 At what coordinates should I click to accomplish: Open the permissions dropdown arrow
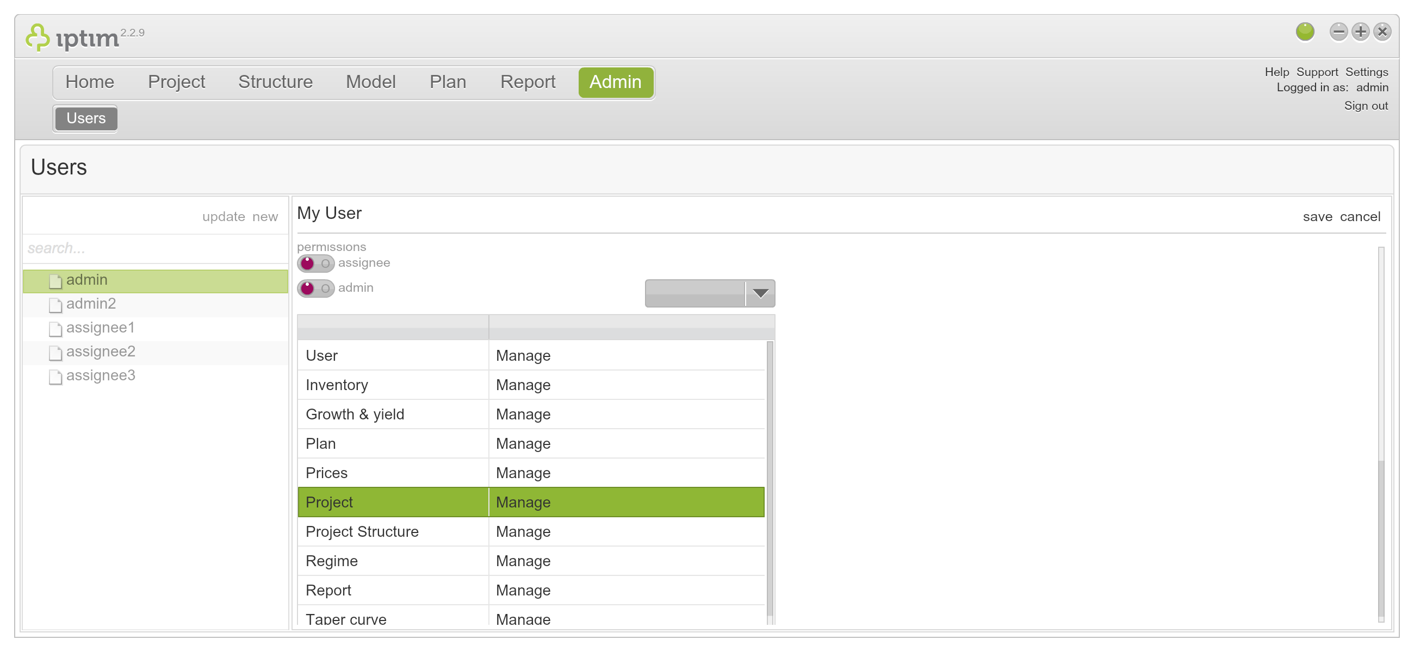point(760,293)
